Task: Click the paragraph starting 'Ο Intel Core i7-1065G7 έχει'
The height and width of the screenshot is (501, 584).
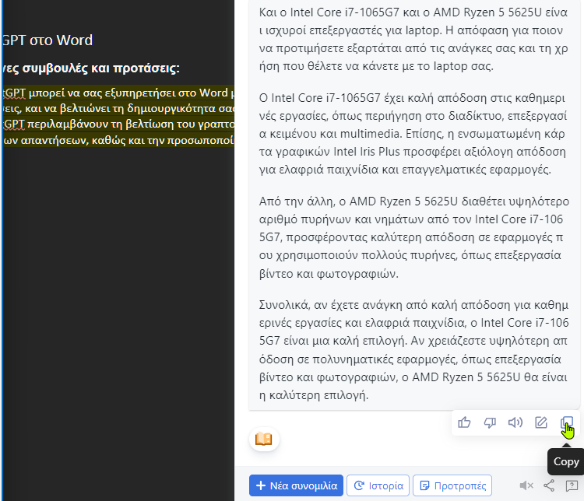Action: point(413,134)
